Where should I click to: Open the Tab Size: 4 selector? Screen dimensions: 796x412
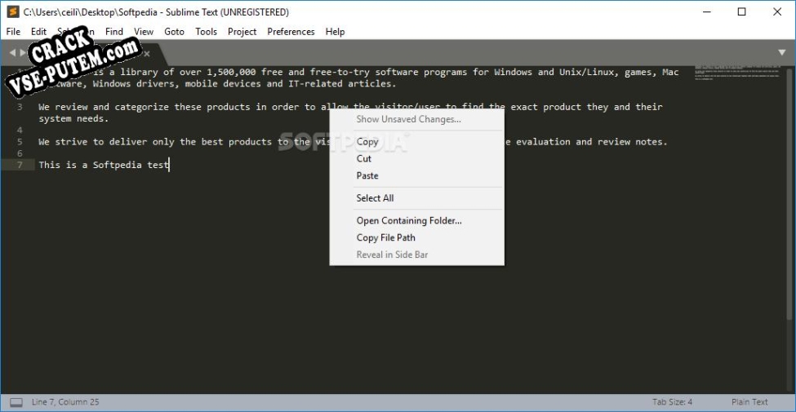[x=672, y=402]
